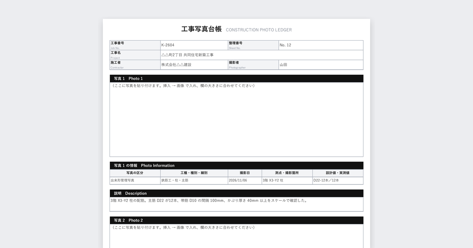Click the 工事写真台帳 document title
This screenshot has width=473, height=248.
click(201, 29)
